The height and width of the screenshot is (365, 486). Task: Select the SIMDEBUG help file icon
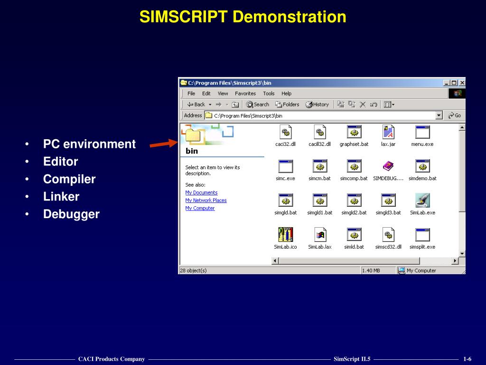[x=388, y=166]
